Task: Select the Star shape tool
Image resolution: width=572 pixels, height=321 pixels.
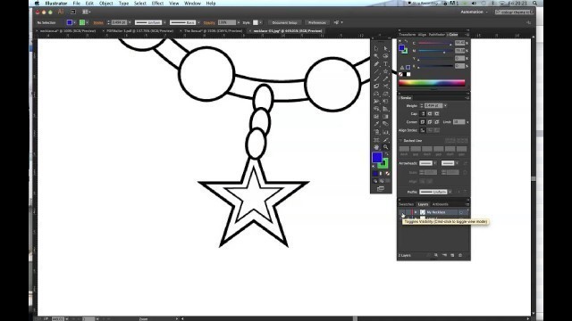Action: 385,71
